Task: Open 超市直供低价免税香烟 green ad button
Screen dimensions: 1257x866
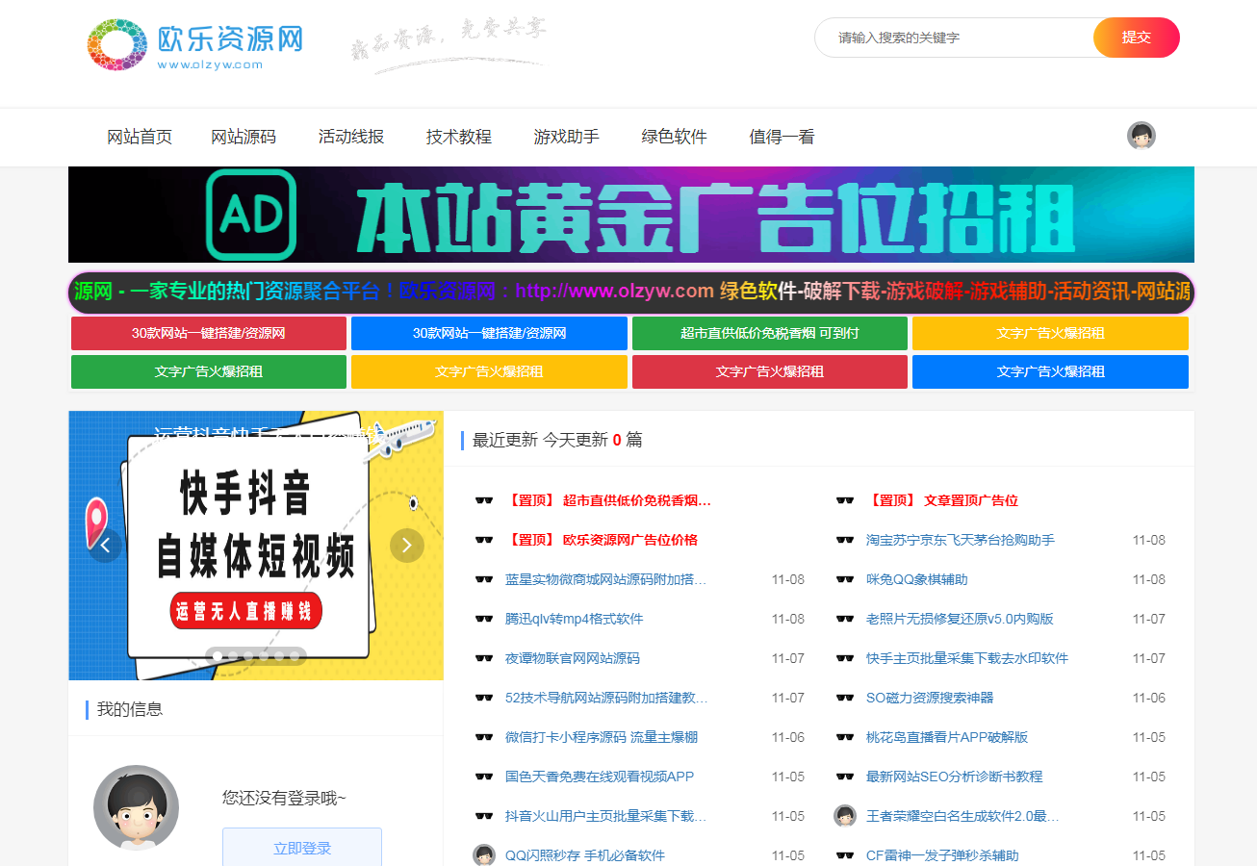Action: click(769, 333)
